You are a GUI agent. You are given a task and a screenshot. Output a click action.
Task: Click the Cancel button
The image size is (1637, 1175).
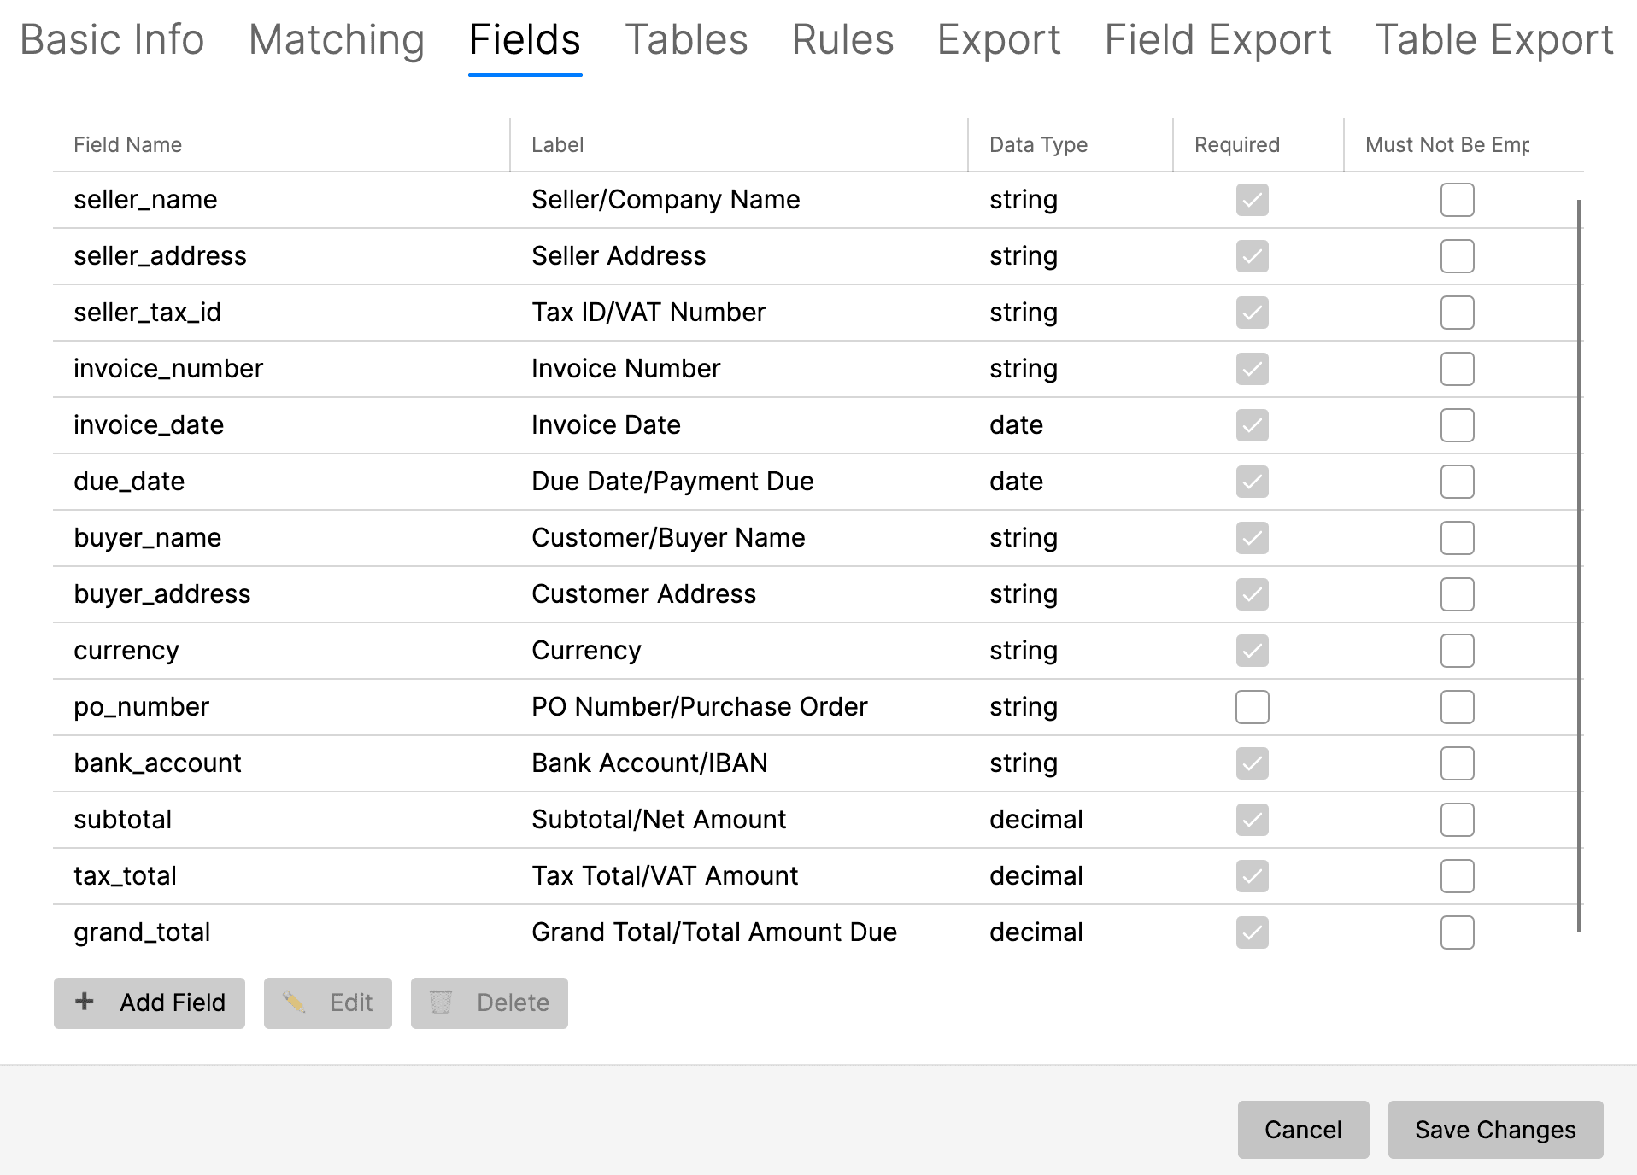click(x=1302, y=1130)
